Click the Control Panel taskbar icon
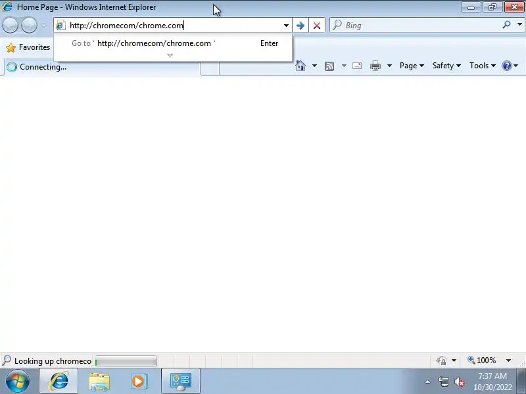 point(181,382)
